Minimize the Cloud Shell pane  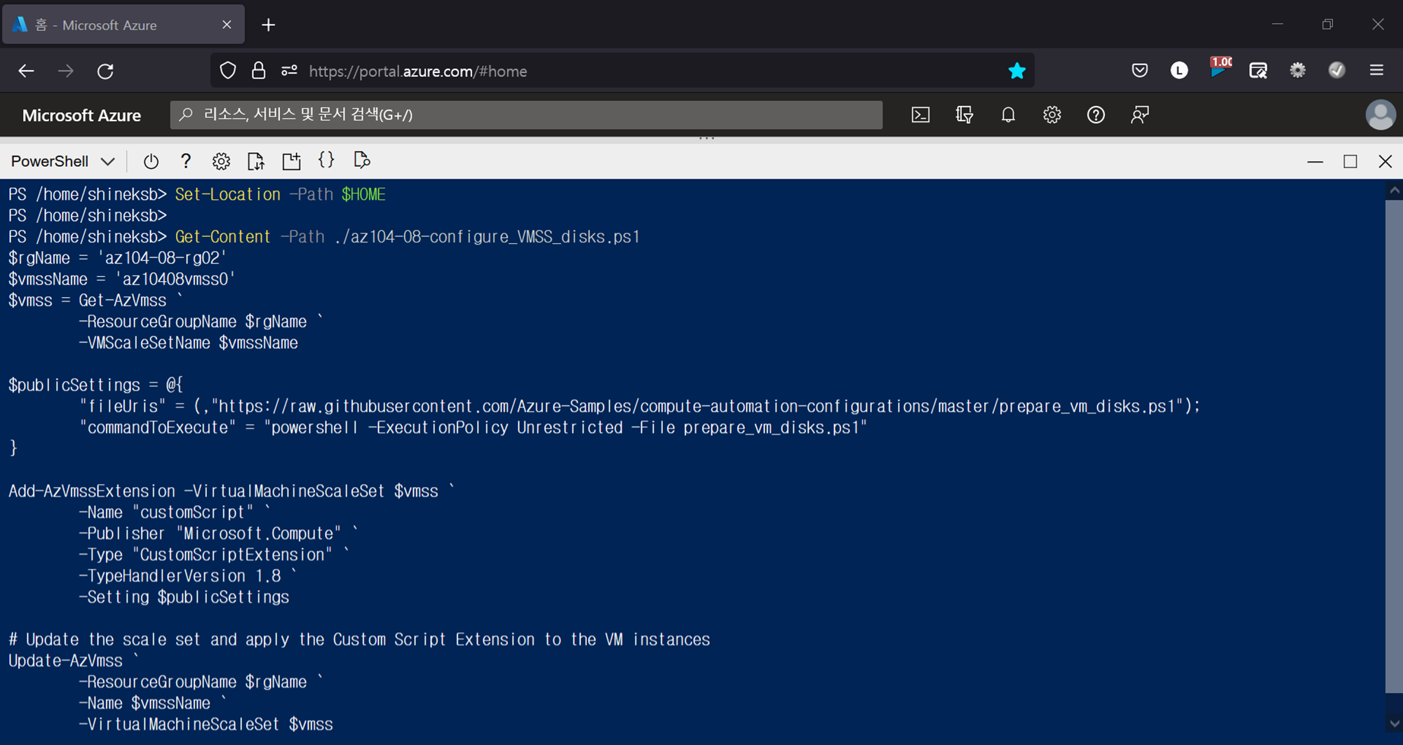point(1315,162)
